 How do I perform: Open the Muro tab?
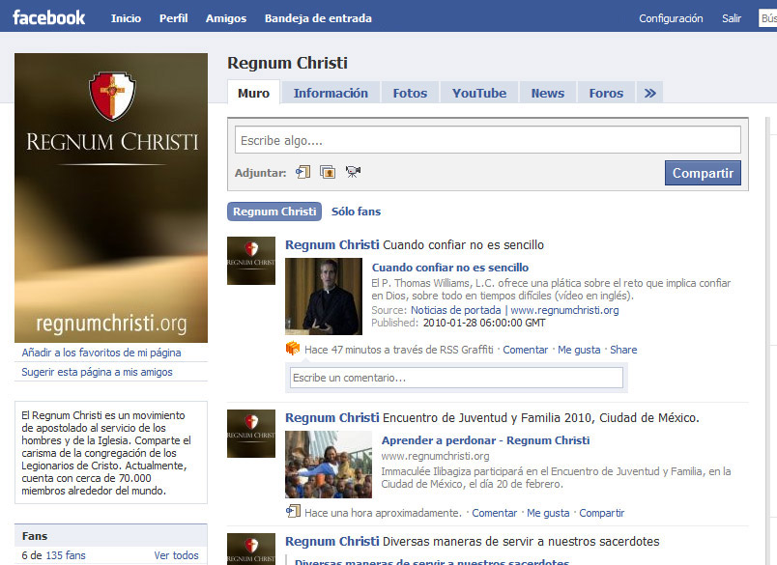254,93
